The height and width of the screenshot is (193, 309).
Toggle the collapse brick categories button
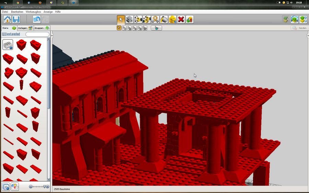[x=6, y=186]
